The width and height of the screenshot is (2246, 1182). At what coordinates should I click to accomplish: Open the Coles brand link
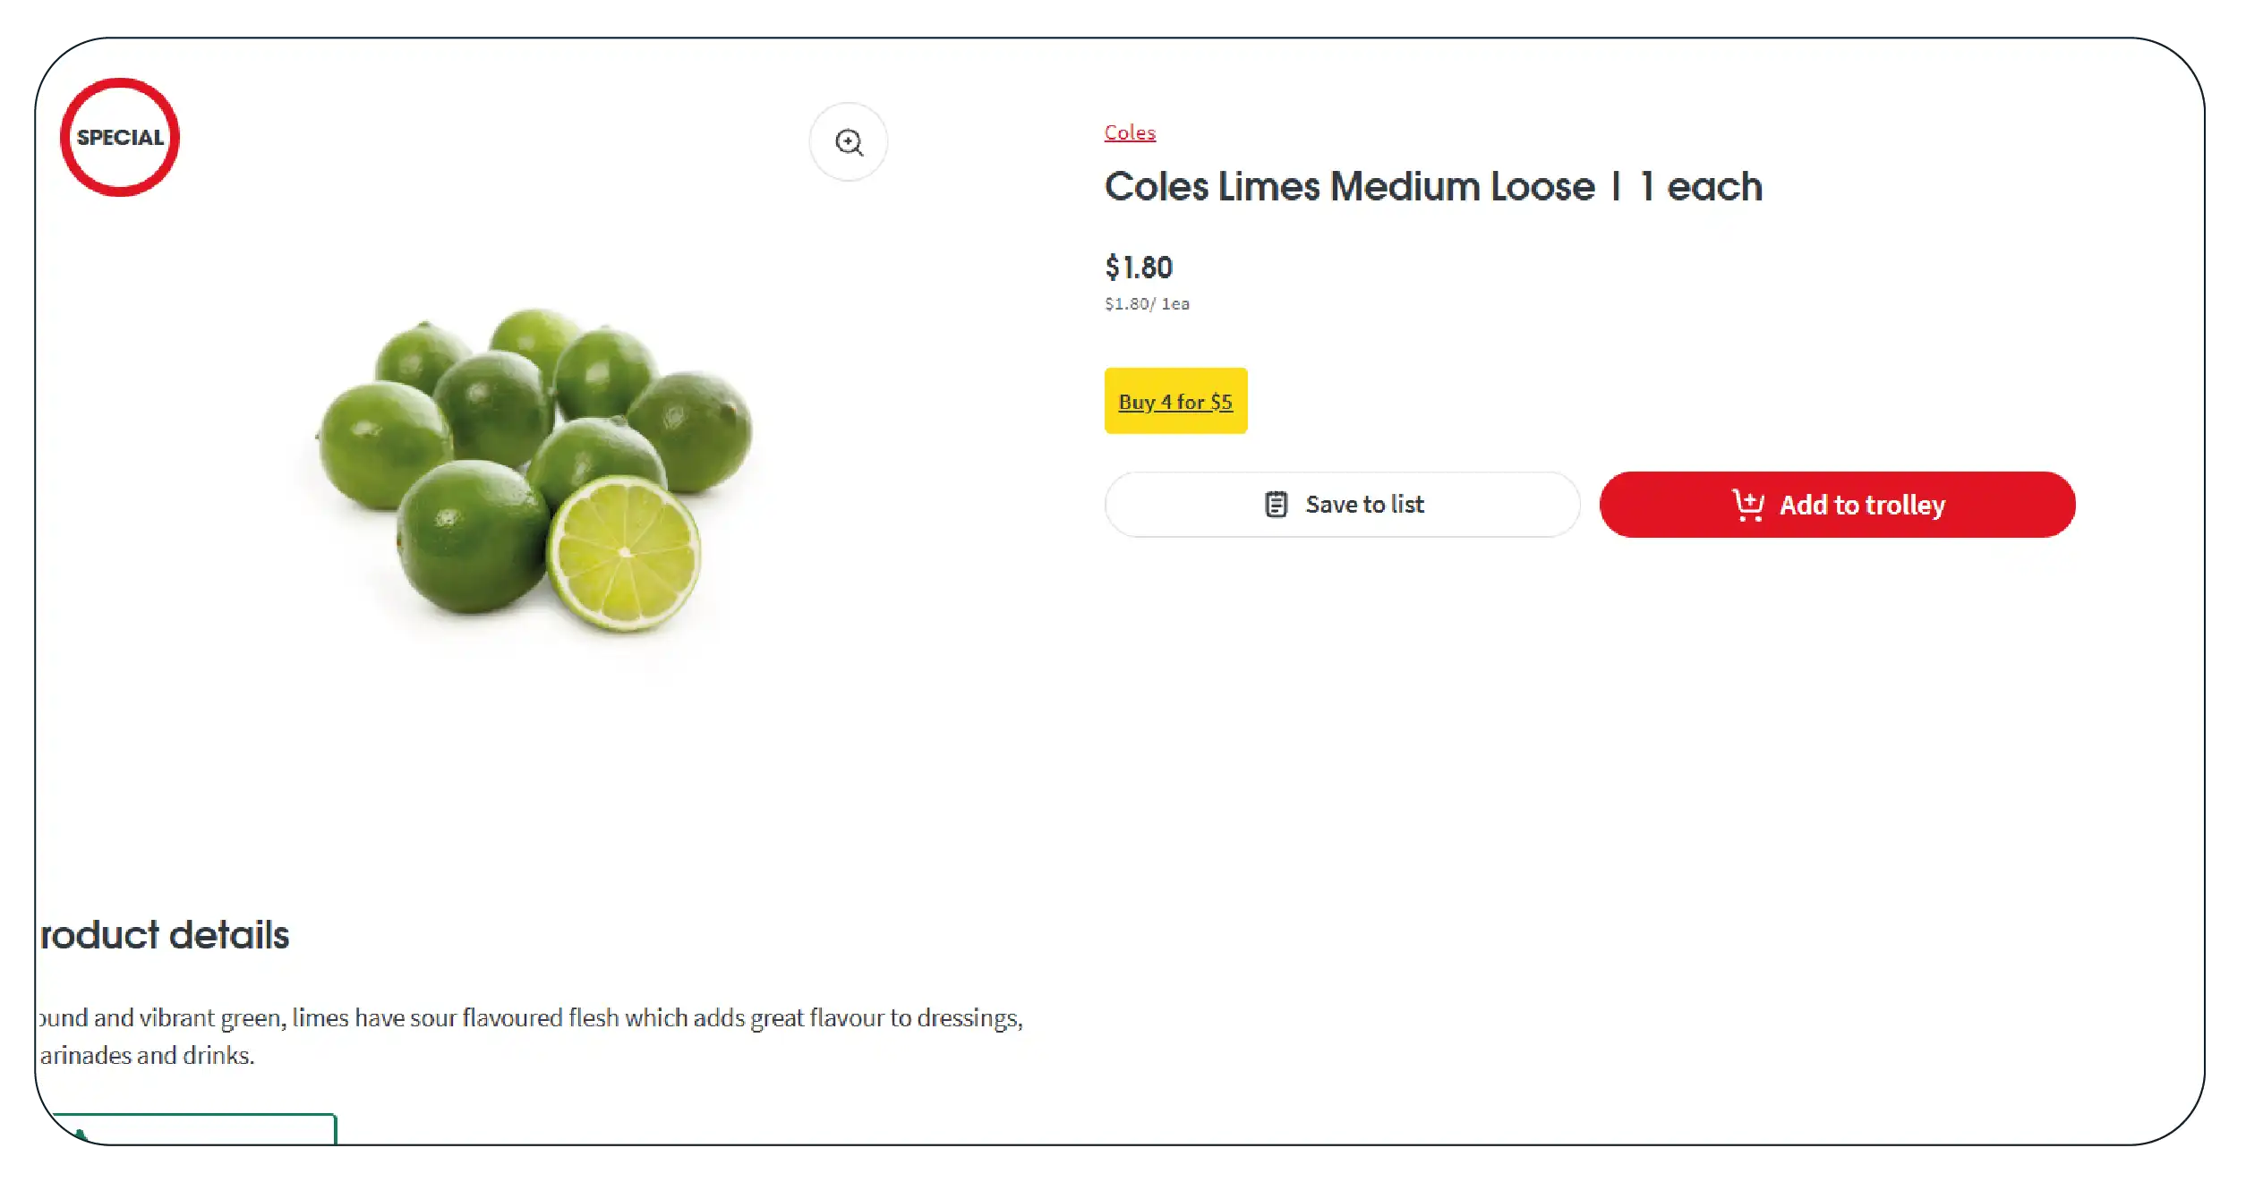[1129, 132]
